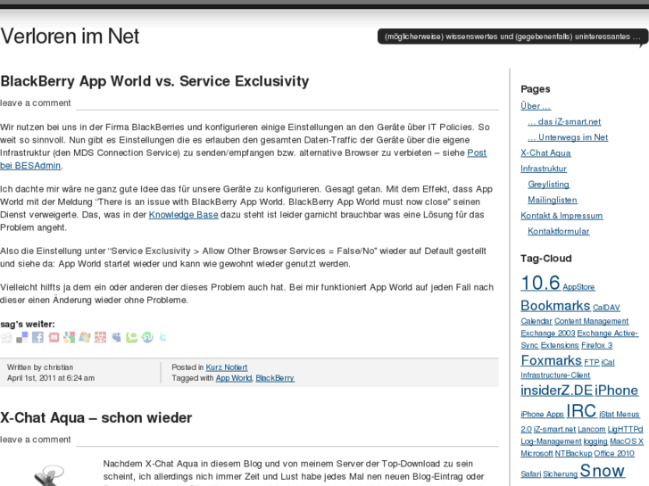This screenshot has height=486, width=649.
Task: Select the 'insiderZ.DE' tag
Action: (x=557, y=391)
